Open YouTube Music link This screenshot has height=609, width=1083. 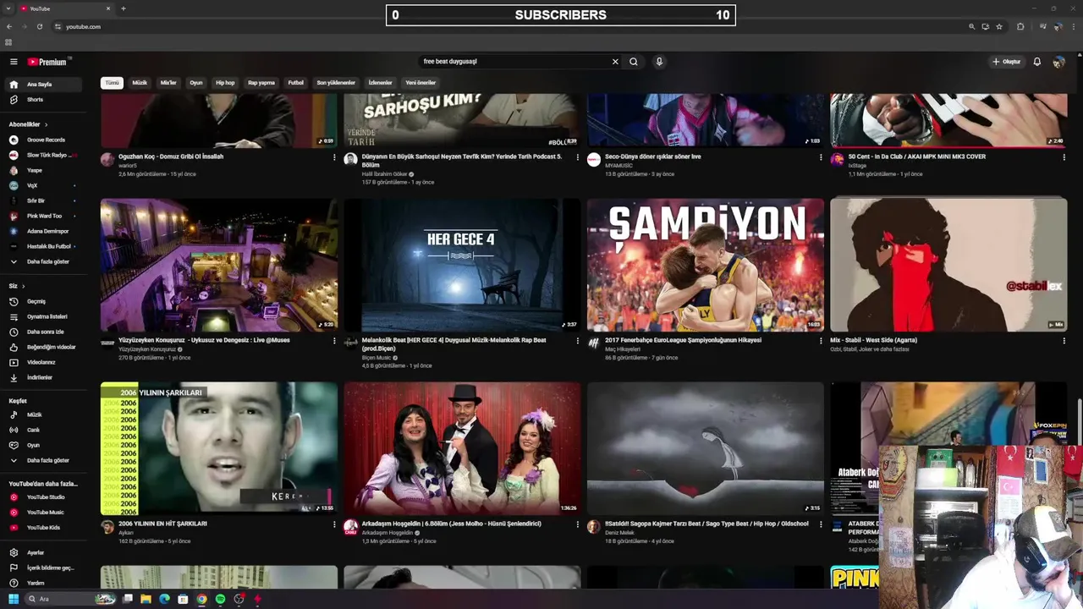[44, 513]
